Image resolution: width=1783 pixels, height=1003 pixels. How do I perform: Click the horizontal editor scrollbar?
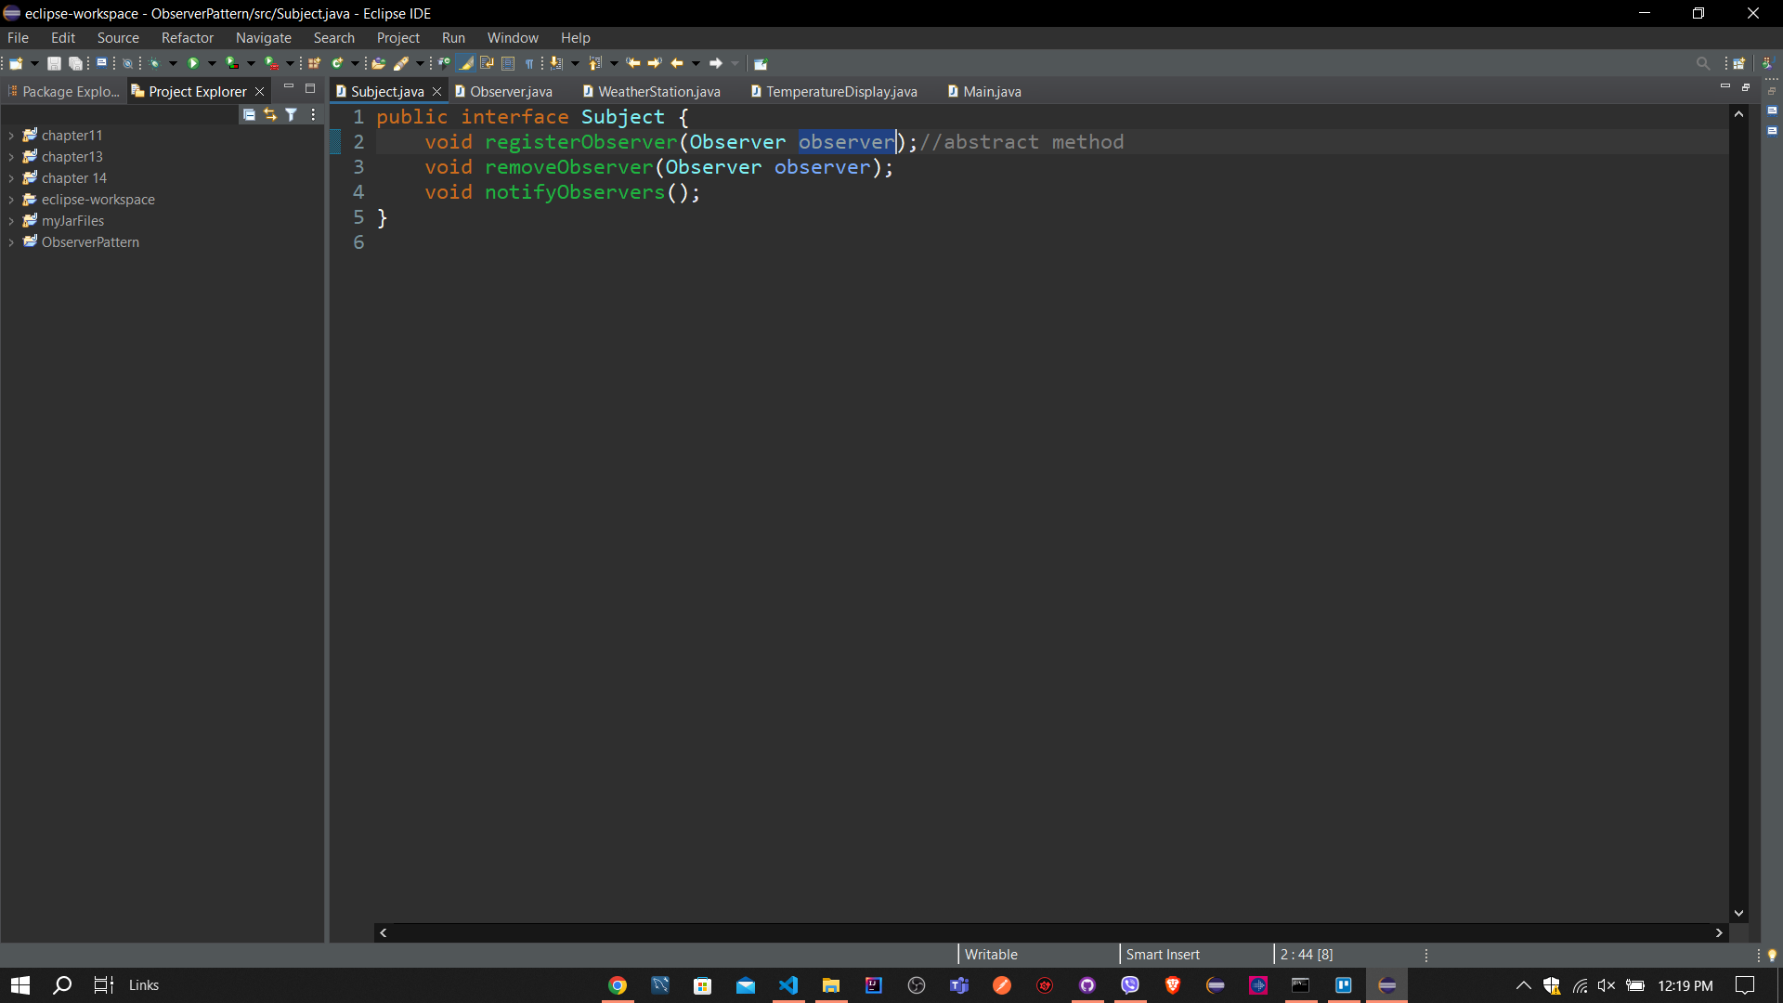pyautogui.click(x=1050, y=932)
